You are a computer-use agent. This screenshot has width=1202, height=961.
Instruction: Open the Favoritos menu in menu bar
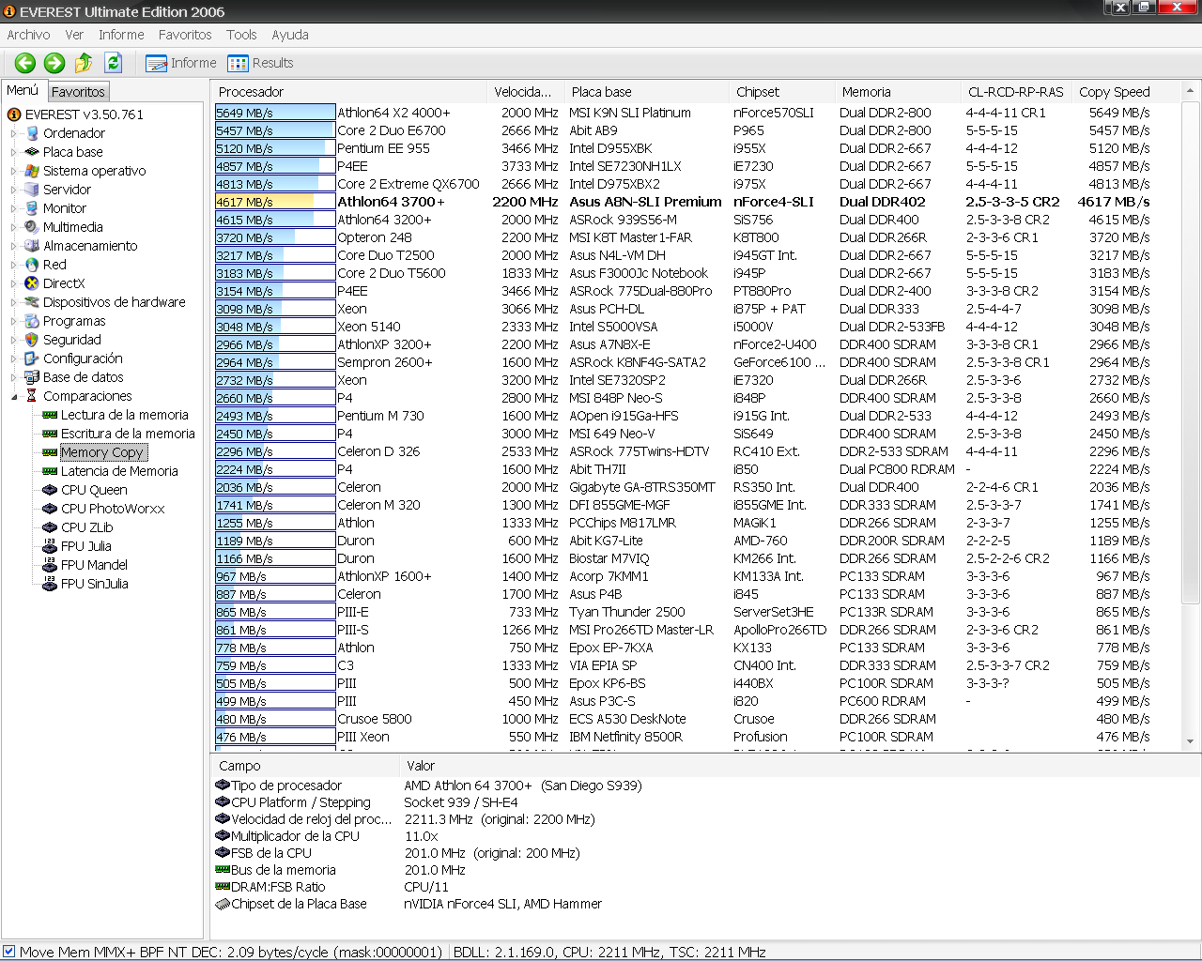[185, 35]
